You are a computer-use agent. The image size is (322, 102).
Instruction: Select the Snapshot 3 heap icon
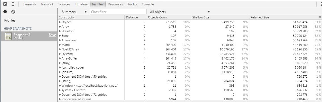coord(8,36)
